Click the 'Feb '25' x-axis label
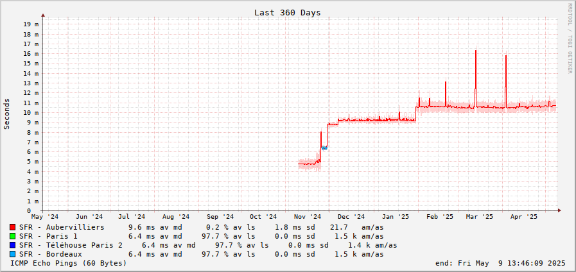576x272 pixels. [x=440, y=217]
